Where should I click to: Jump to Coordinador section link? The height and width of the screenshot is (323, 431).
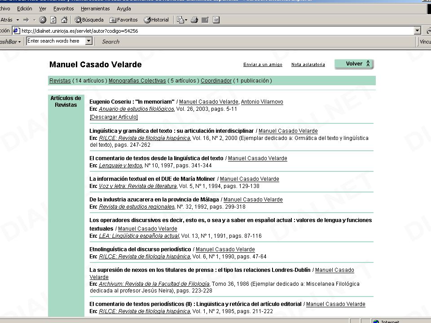pos(216,81)
